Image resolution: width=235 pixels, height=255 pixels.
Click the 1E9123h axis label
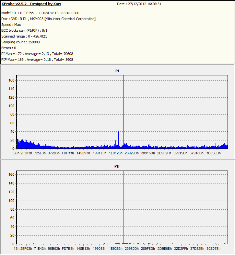click(x=116, y=153)
